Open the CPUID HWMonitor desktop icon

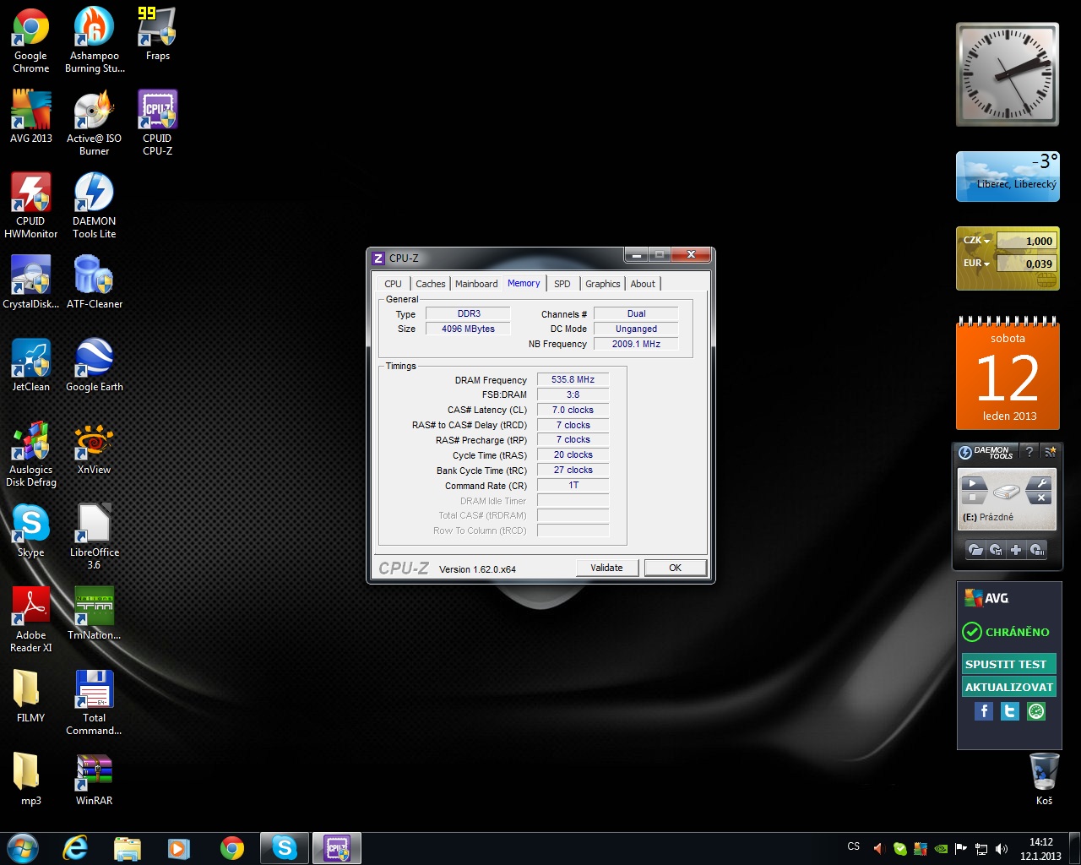(x=30, y=205)
